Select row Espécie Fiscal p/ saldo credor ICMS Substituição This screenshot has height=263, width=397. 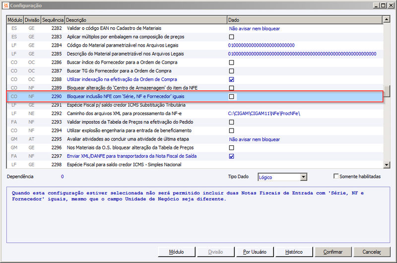click(x=195, y=105)
